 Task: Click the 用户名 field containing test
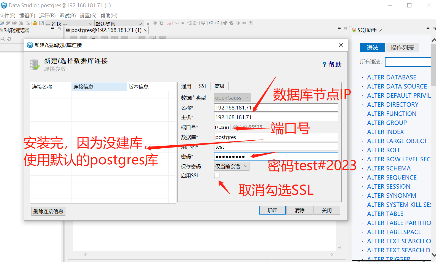[x=276, y=147]
